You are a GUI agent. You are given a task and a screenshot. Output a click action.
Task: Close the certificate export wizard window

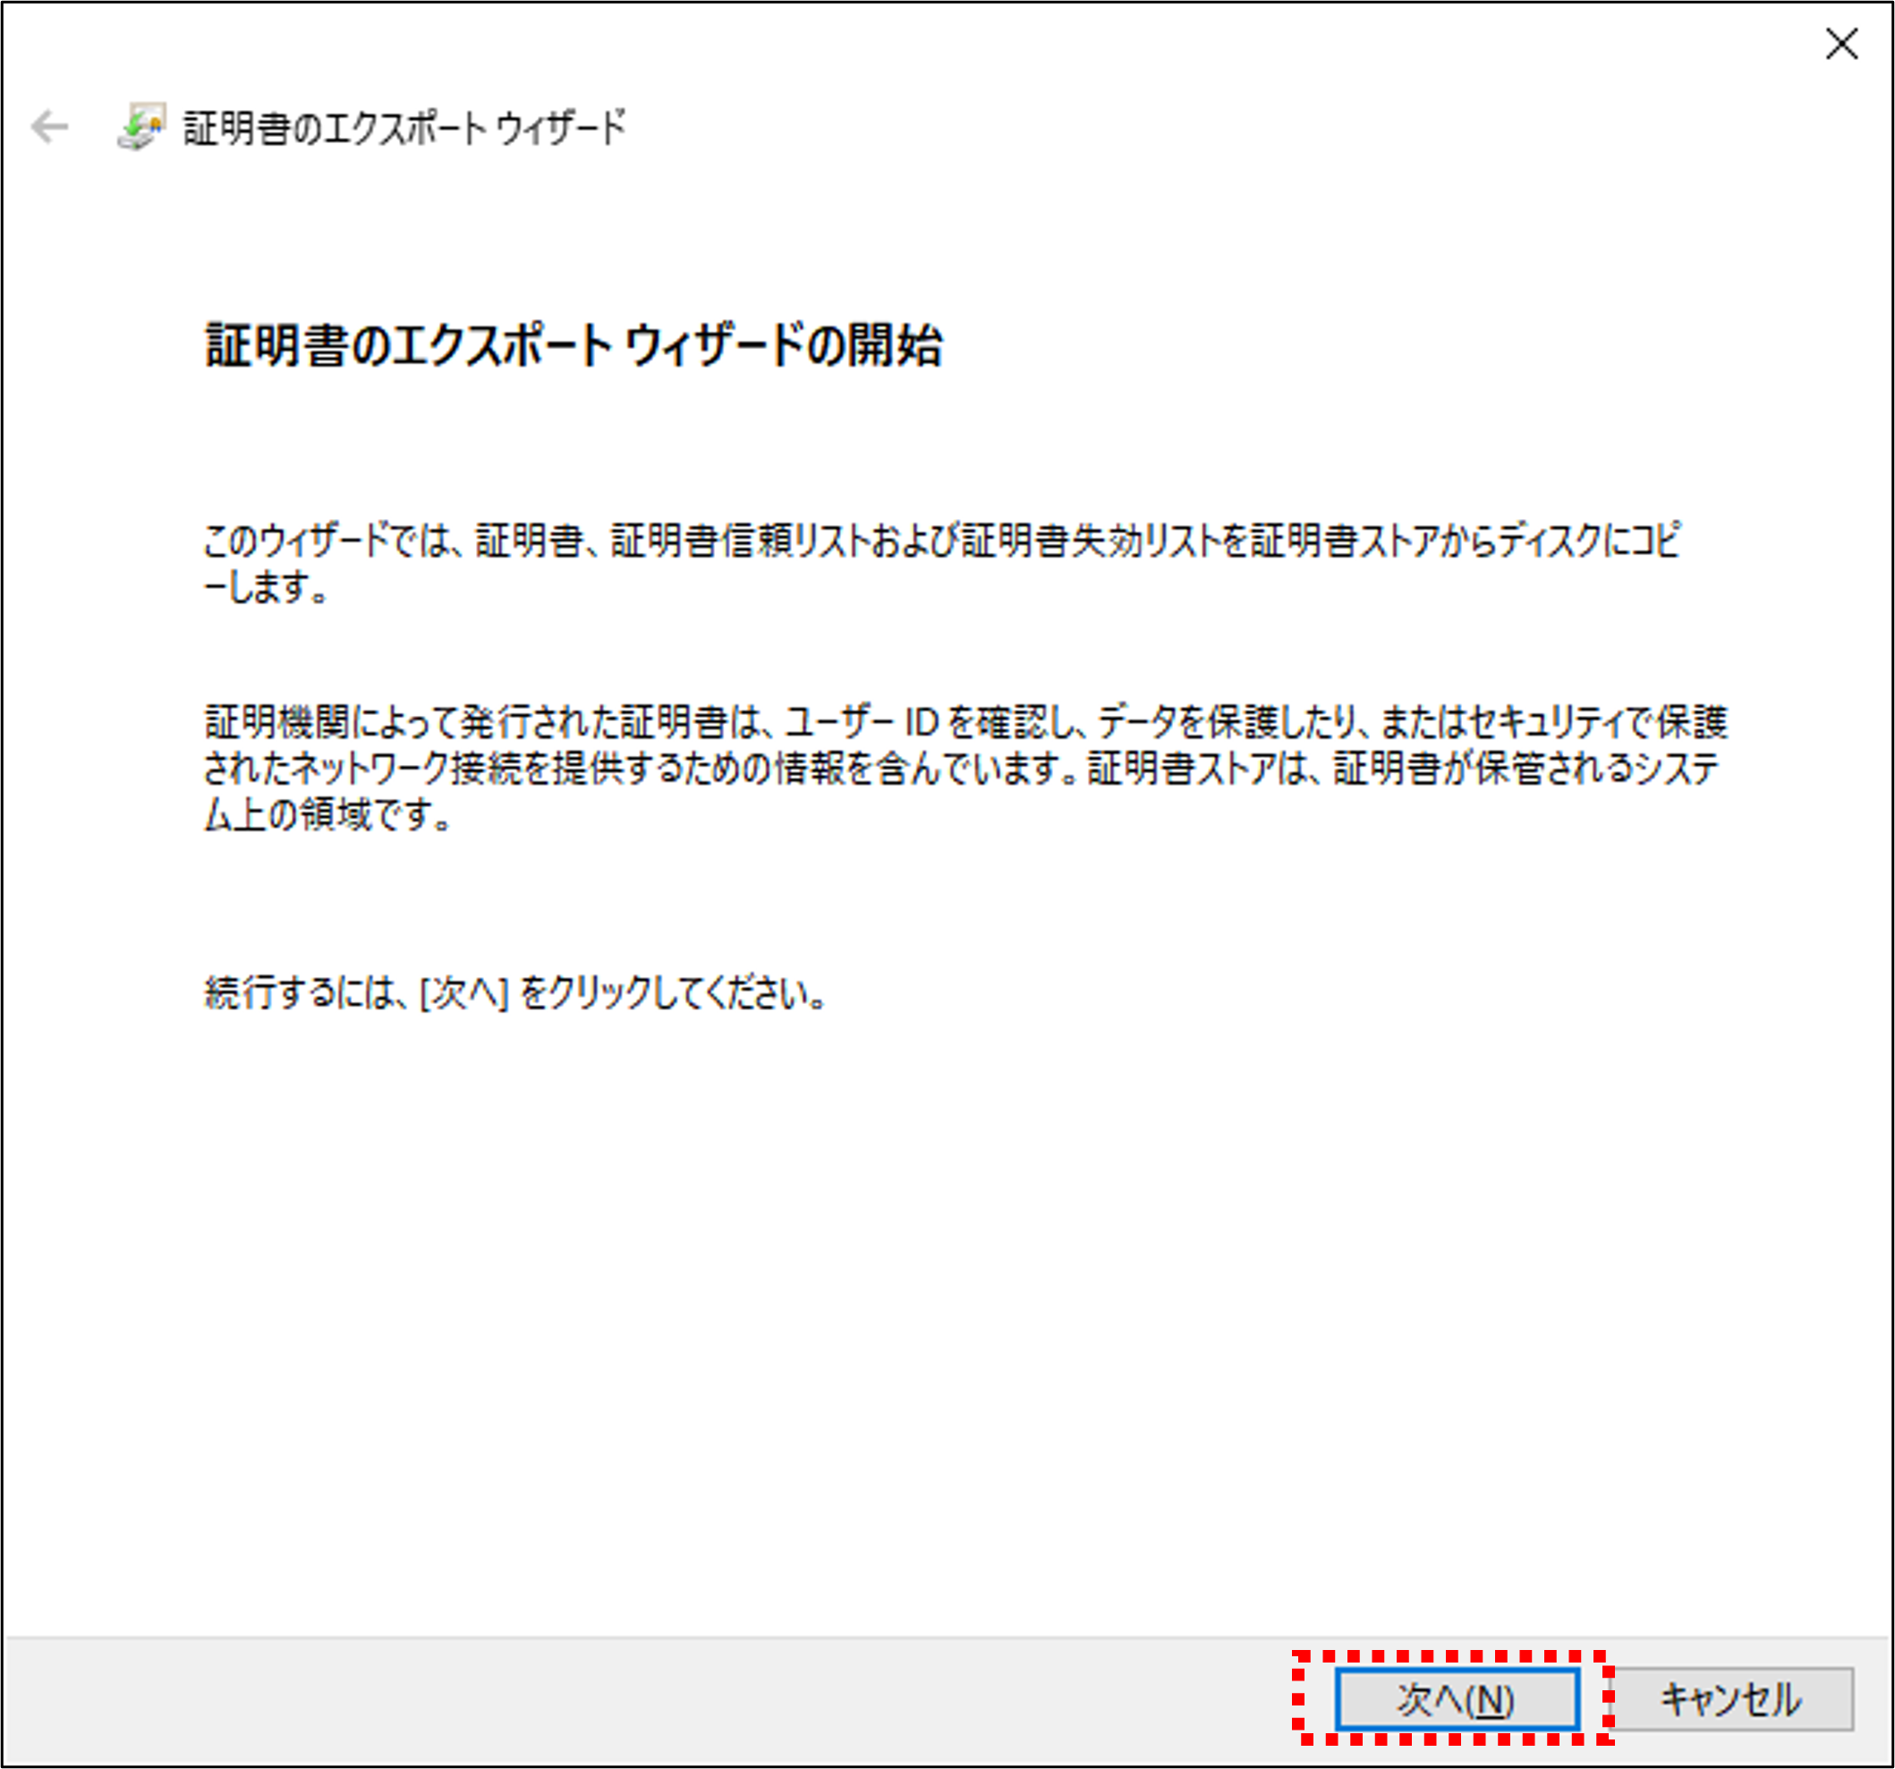coord(1840,45)
